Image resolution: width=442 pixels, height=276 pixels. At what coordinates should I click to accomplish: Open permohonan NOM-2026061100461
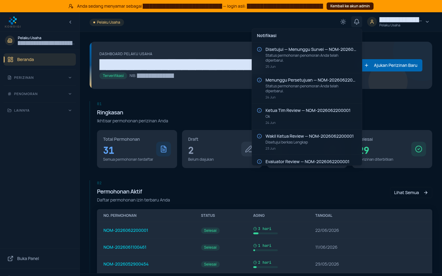tap(125, 247)
